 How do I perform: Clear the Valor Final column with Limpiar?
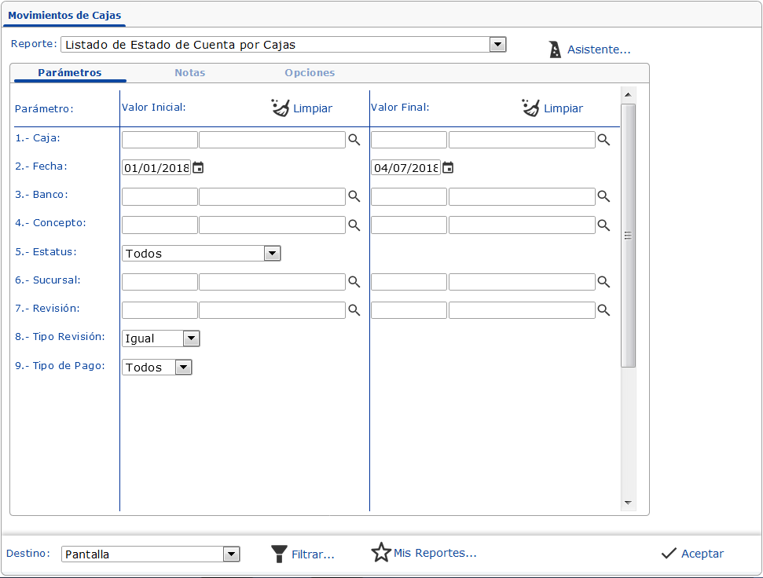click(552, 108)
